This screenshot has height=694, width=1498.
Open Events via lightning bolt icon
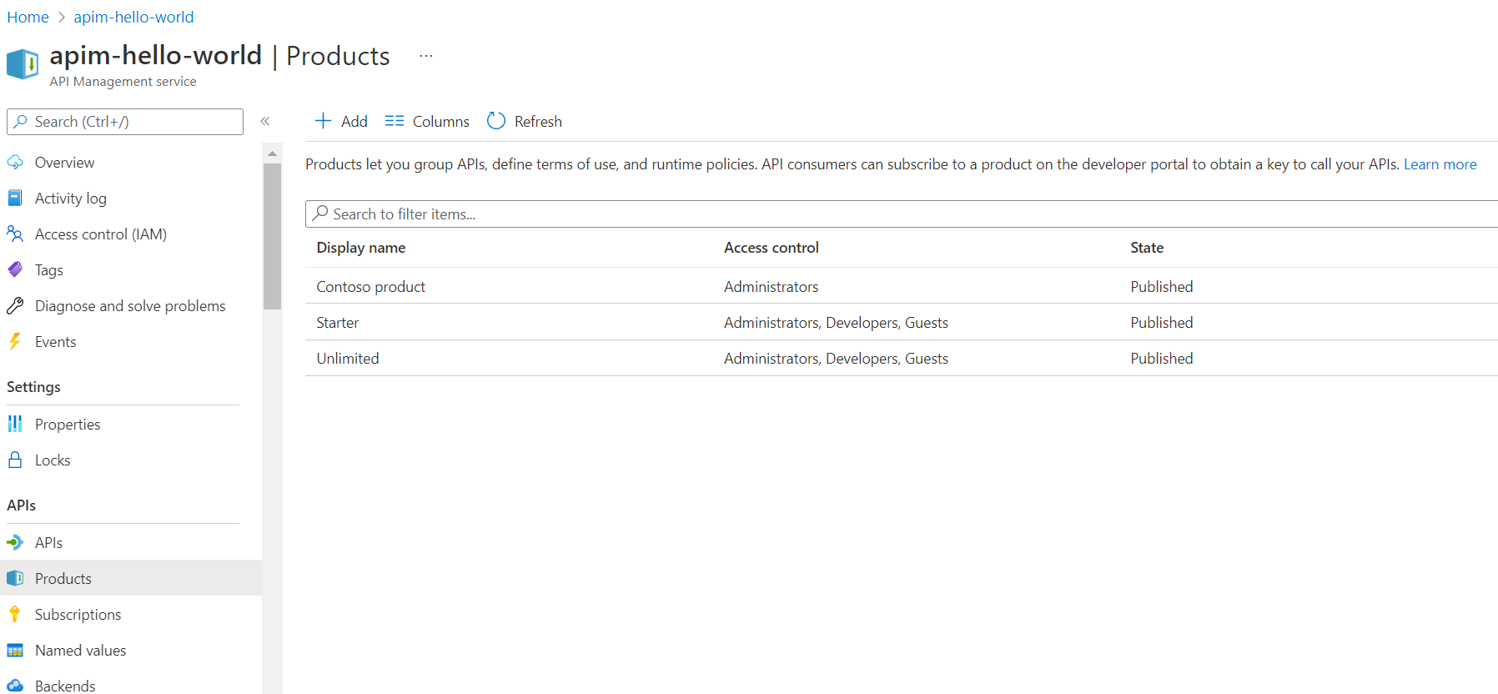[15, 342]
